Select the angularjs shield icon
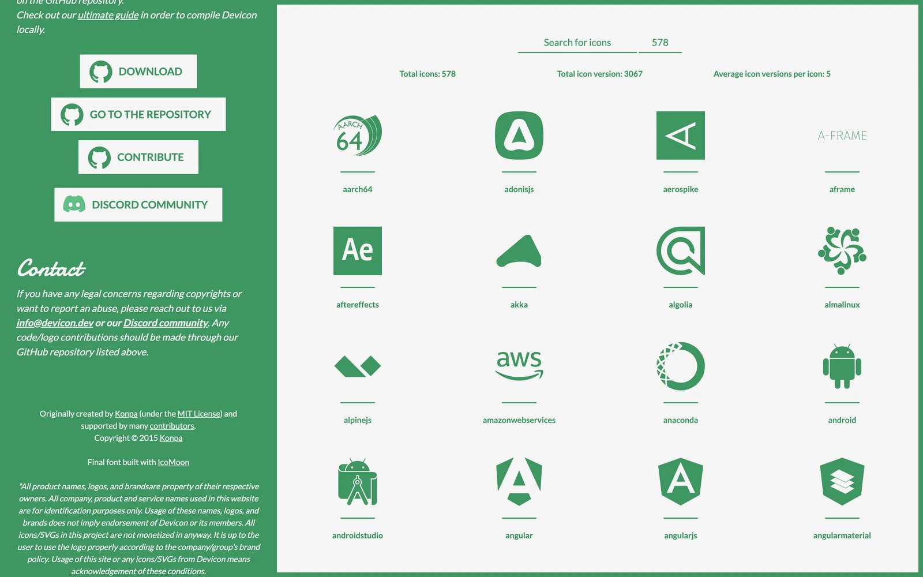 (681, 482)
